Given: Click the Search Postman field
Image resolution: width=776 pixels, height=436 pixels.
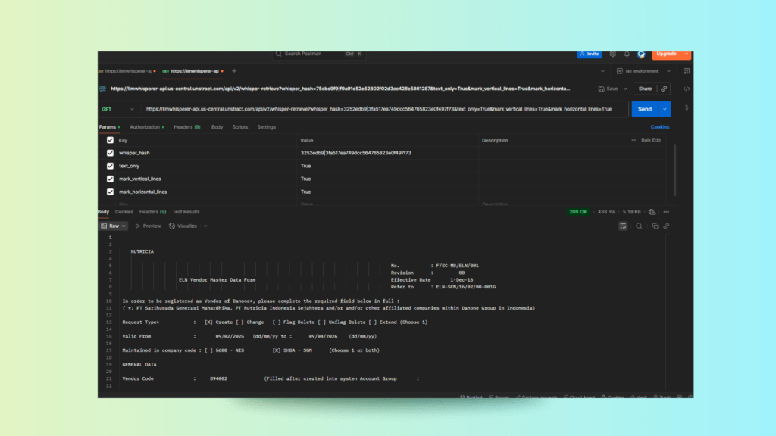Looking at the screenshot, I should click(x=318, y=54).
